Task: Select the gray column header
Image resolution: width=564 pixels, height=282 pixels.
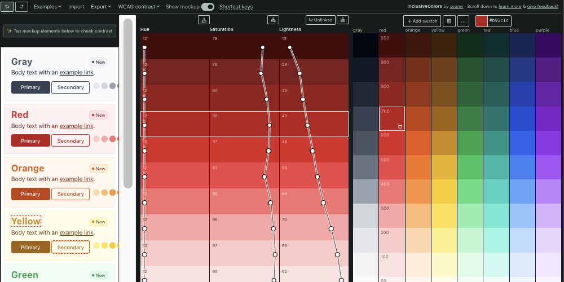Action: coord(358,30)
